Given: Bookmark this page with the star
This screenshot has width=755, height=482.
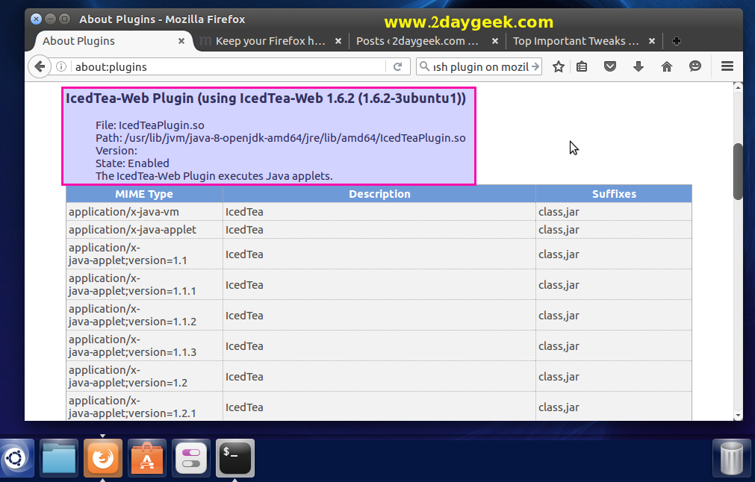Looking at the screenshot, I should (558, 66).
